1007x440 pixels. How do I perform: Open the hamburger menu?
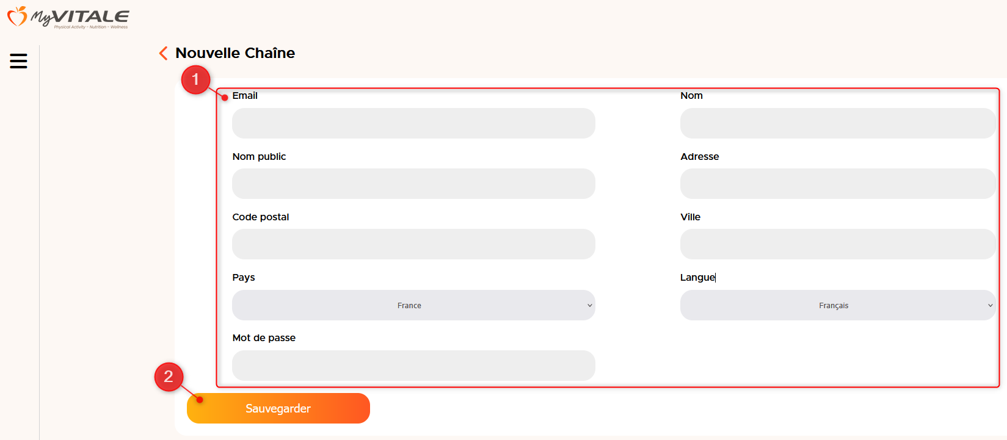18,61
